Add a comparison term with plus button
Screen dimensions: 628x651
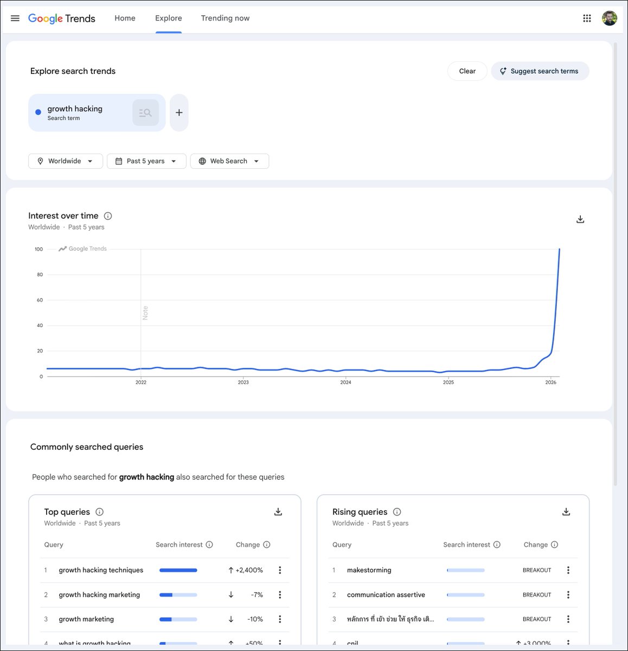[x=179, y=113]
